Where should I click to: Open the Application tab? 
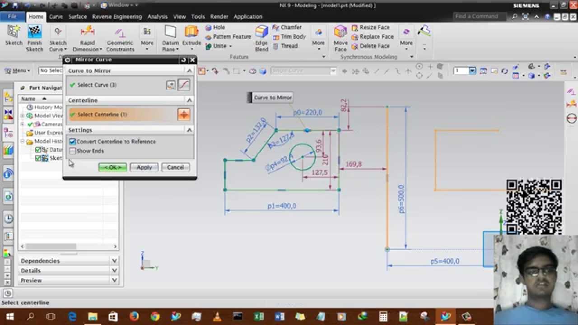(248, 17)
